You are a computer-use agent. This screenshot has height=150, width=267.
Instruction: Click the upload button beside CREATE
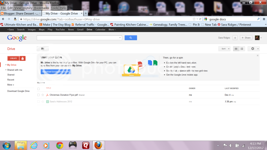click(x=22, y=58)
